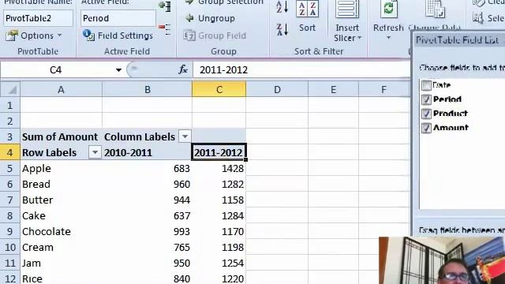Click the Sort A to Z ascending icon
Screen dimensions: 505x284
(282, 6)
